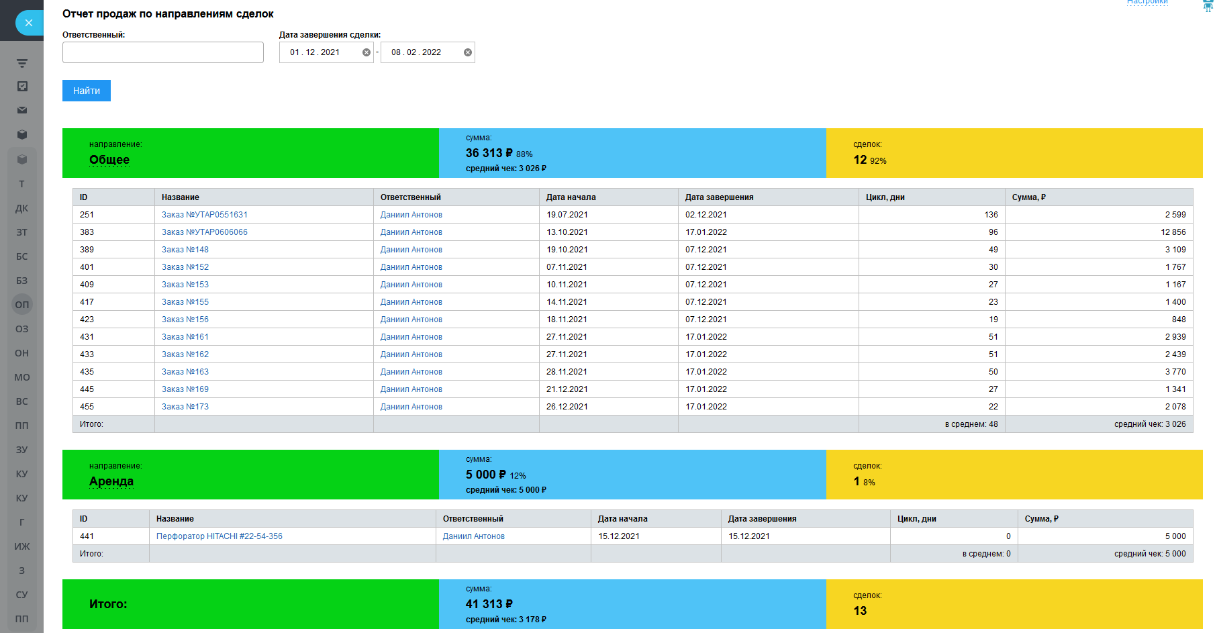Image resolution: width=1217 pixels, height=633 pixels.
Task: Clear the end date 08.02.2022 field
Action: click(468, 52)
